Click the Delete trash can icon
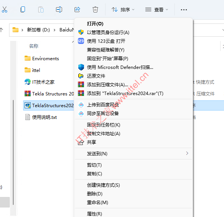224x217 pixels. click(95, 9)
